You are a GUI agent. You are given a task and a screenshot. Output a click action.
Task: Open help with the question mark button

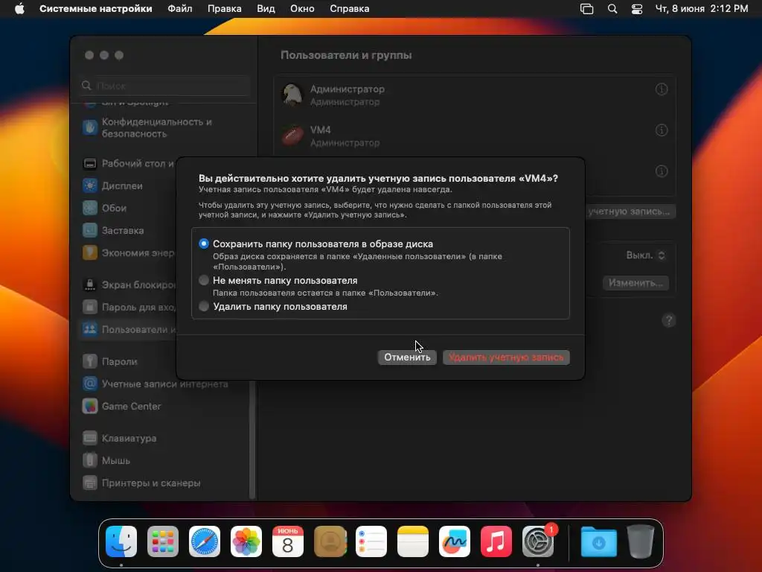pyautogui.click(x=669, y=320)
